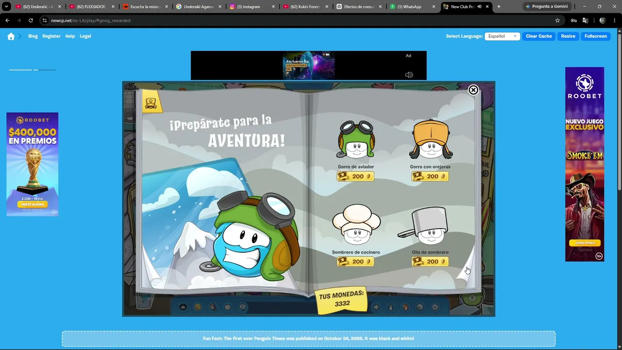Click the Smoke'Em Roobet ad on the right
This screenshot has width=622, height=350.
click(x=585, y=164)
